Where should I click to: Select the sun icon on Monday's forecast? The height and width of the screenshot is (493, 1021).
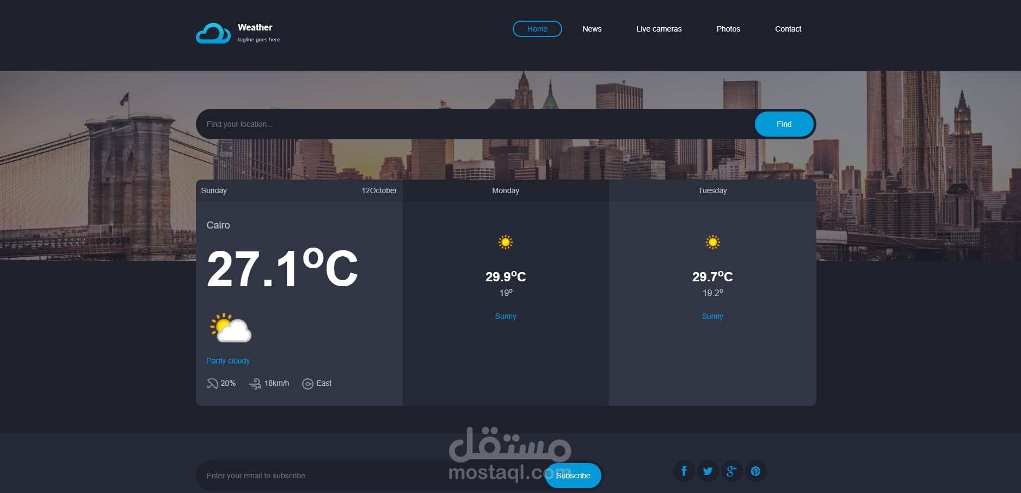point(505,242)
